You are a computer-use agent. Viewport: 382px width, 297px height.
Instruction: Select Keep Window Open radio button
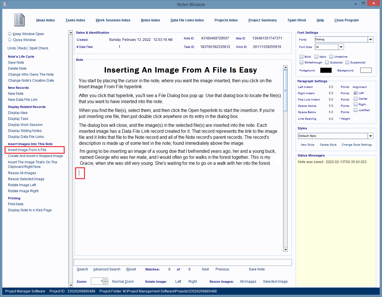[x=10, y=34]
